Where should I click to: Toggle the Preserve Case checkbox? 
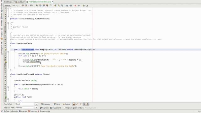[x=83, y=108]
